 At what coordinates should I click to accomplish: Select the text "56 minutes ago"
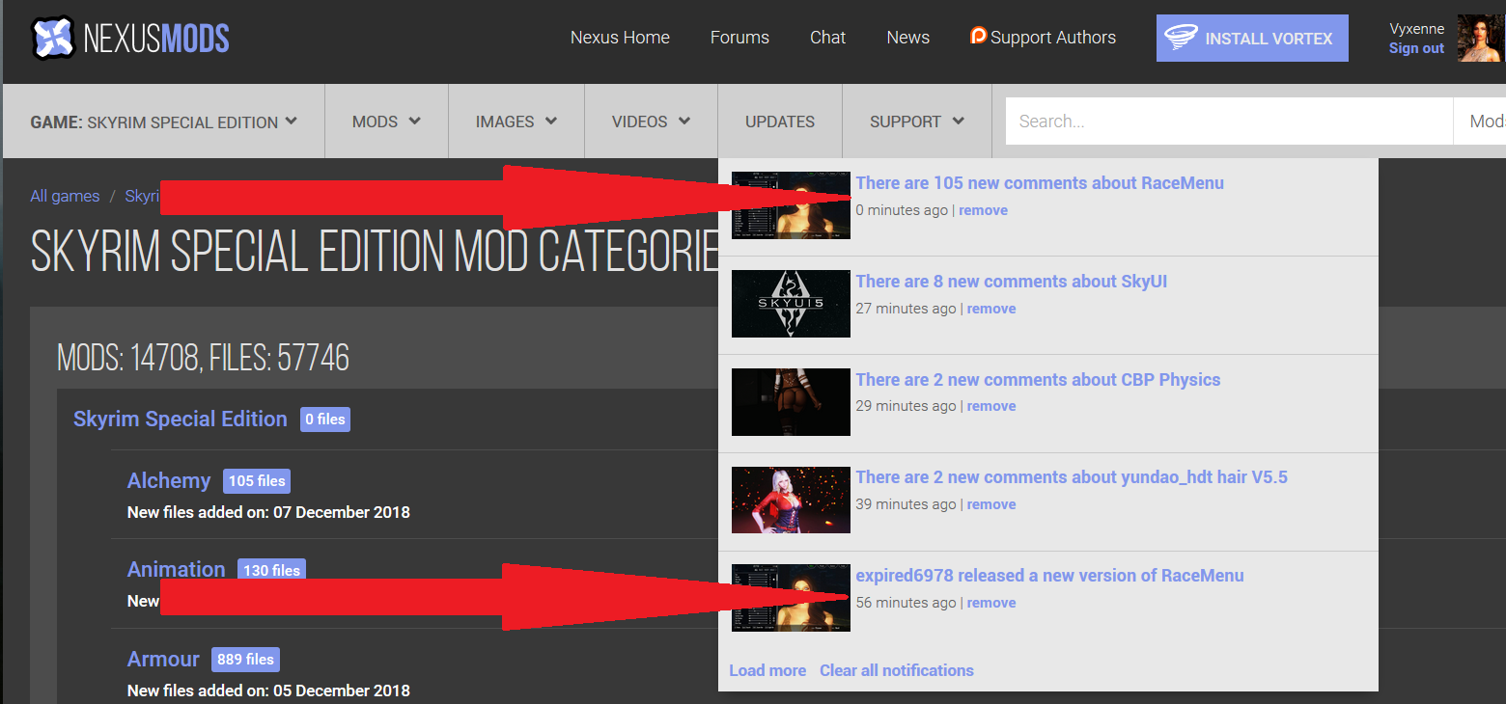pos(906,603)
